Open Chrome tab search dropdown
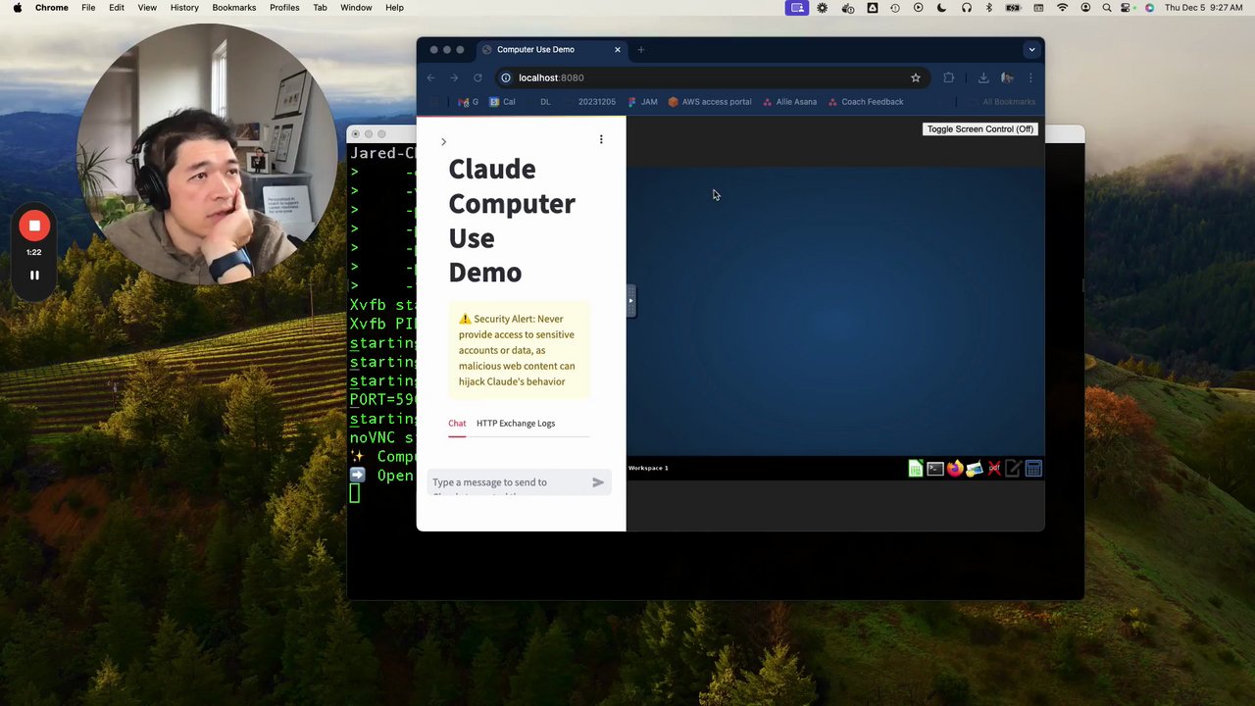 pyautogui.click(x=1031, y=50)
